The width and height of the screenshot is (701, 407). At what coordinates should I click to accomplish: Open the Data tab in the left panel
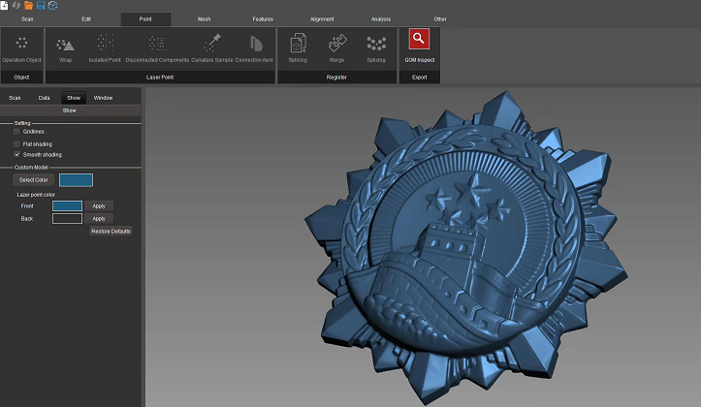[44, 98]
